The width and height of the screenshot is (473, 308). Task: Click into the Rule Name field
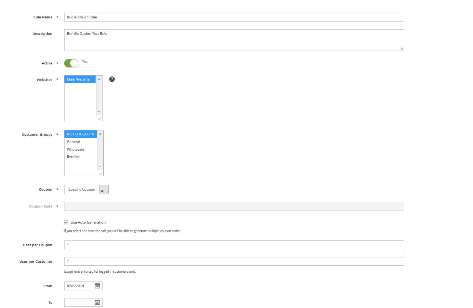234,17
